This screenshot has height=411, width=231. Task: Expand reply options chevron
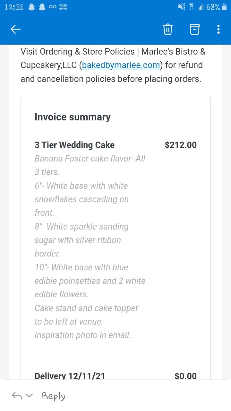(x=30, y=396)
